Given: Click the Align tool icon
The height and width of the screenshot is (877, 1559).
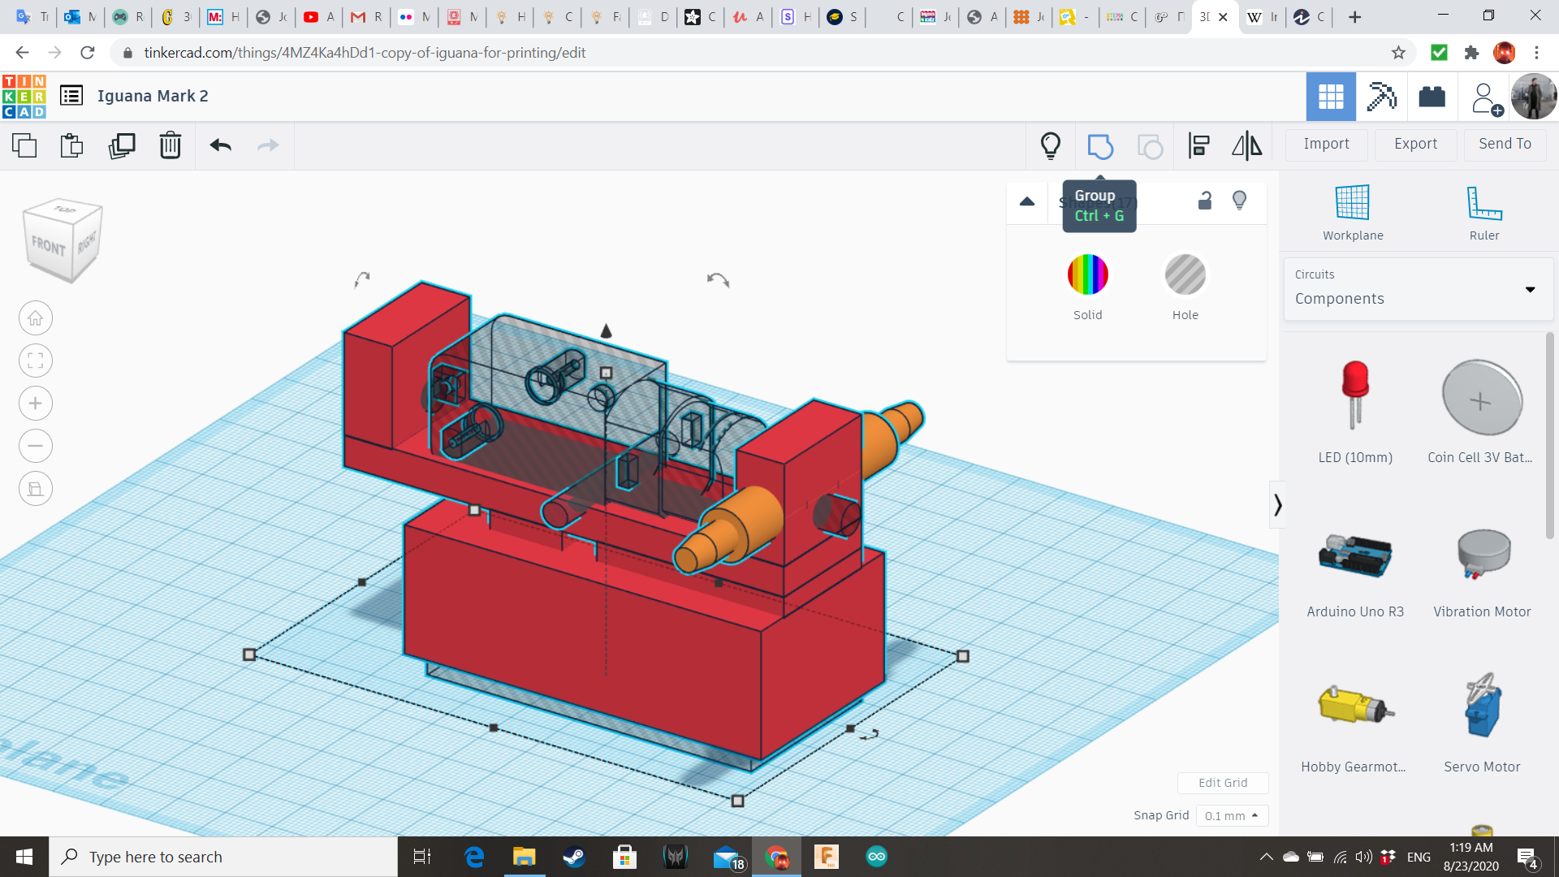Looking at the screenshot, I should pos(1198,146).
